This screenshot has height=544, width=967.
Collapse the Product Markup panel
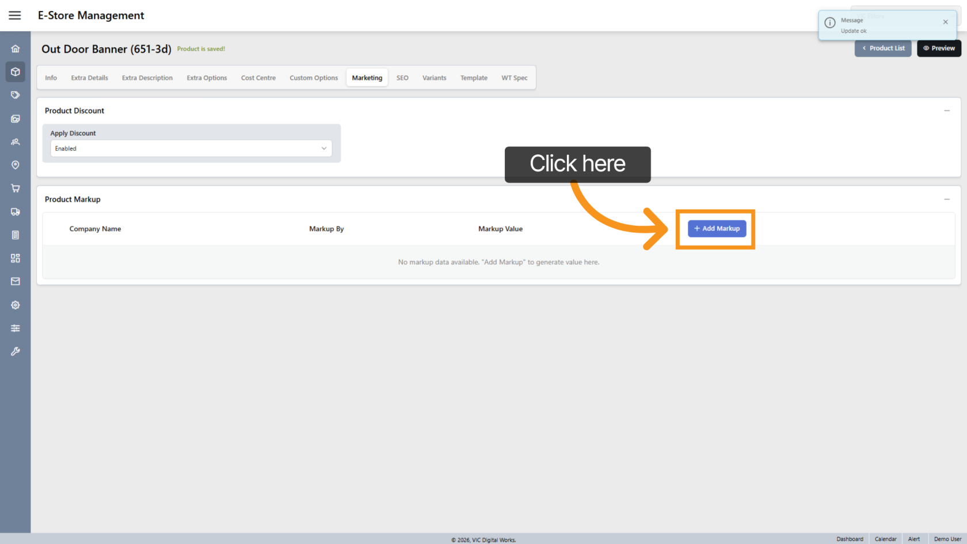[947, 199]
